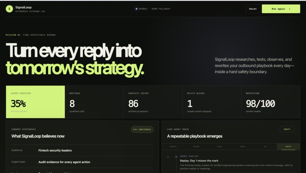
Task: Click the SignalLoop brand name
Action: coord(24,8)
